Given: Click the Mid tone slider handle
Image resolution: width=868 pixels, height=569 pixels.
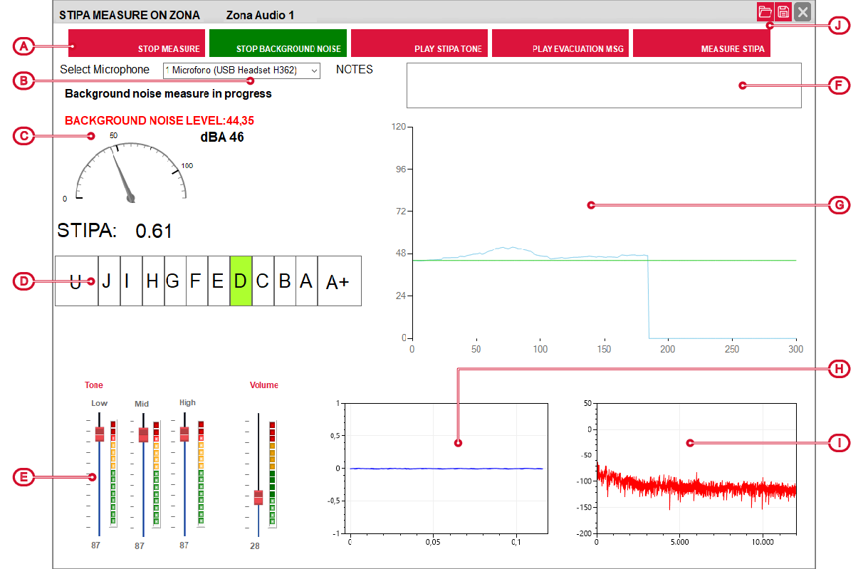Looking at the screenshot, I should click(143, 434).
